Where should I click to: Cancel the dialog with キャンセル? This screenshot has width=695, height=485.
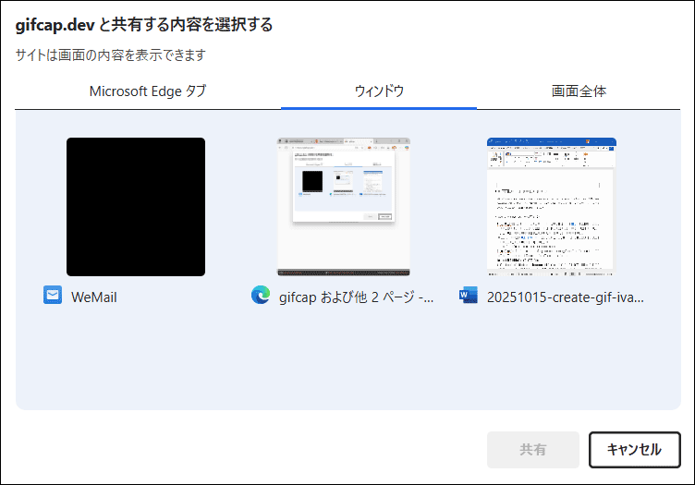click(634, 450)
